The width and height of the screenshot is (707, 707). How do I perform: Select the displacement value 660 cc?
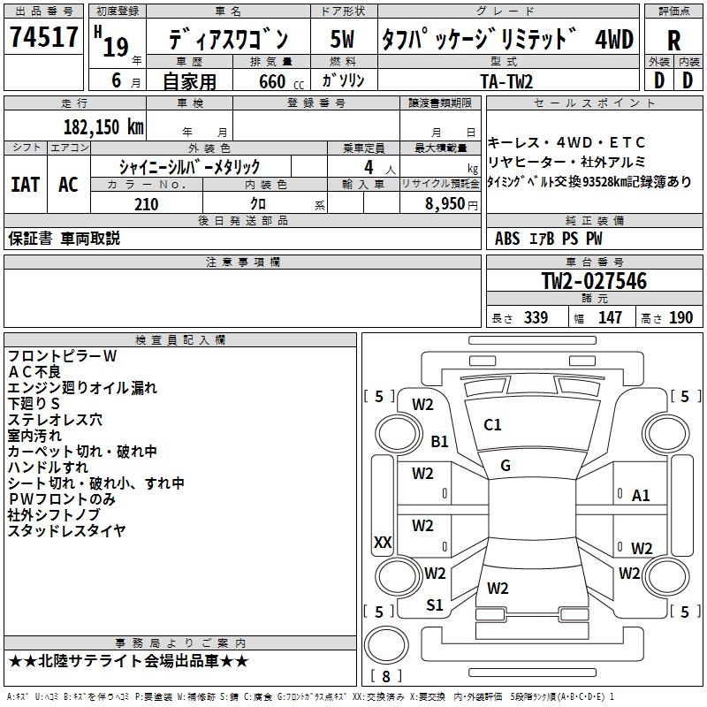point(281,81)
